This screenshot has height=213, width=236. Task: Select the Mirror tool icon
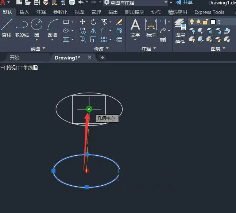[x=93, y=31]
